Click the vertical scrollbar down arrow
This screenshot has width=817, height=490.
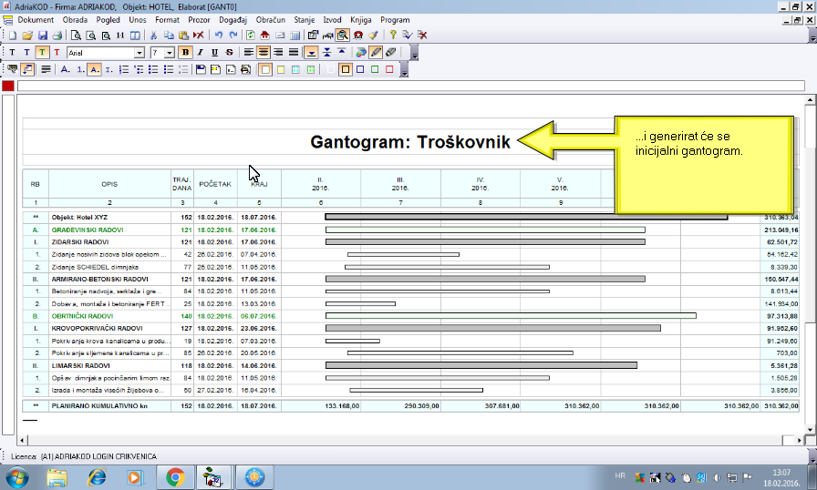click(x=811, y=430)
